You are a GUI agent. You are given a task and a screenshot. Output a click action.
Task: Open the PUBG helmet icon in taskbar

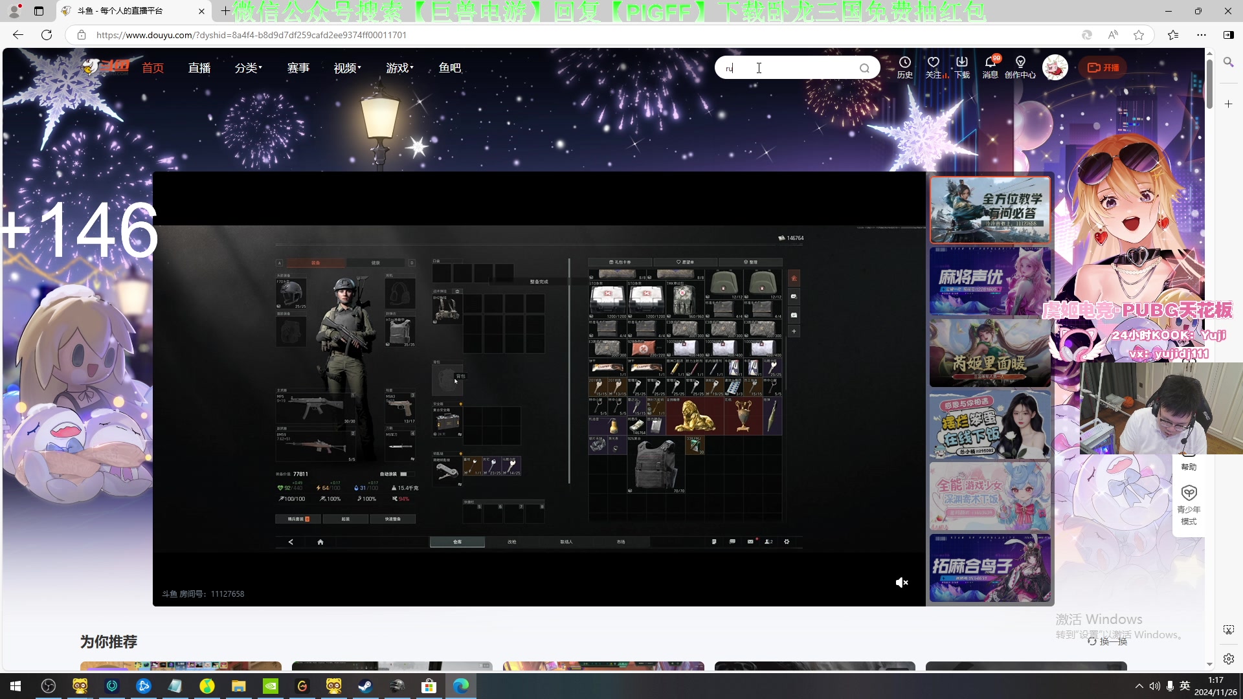pyautogui.click(x=398, y=686)
